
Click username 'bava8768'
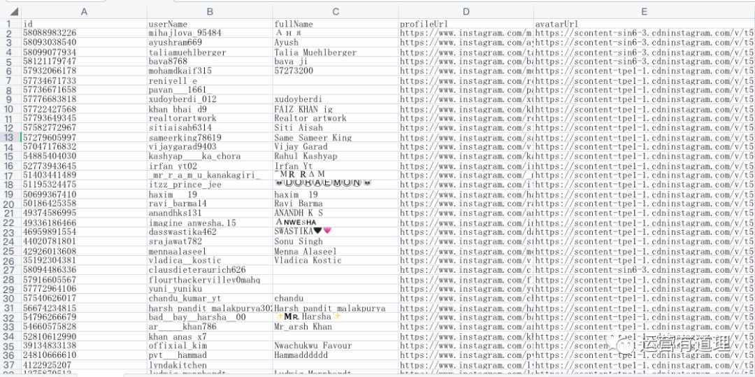pyautogui.click(x=168, y=61)
